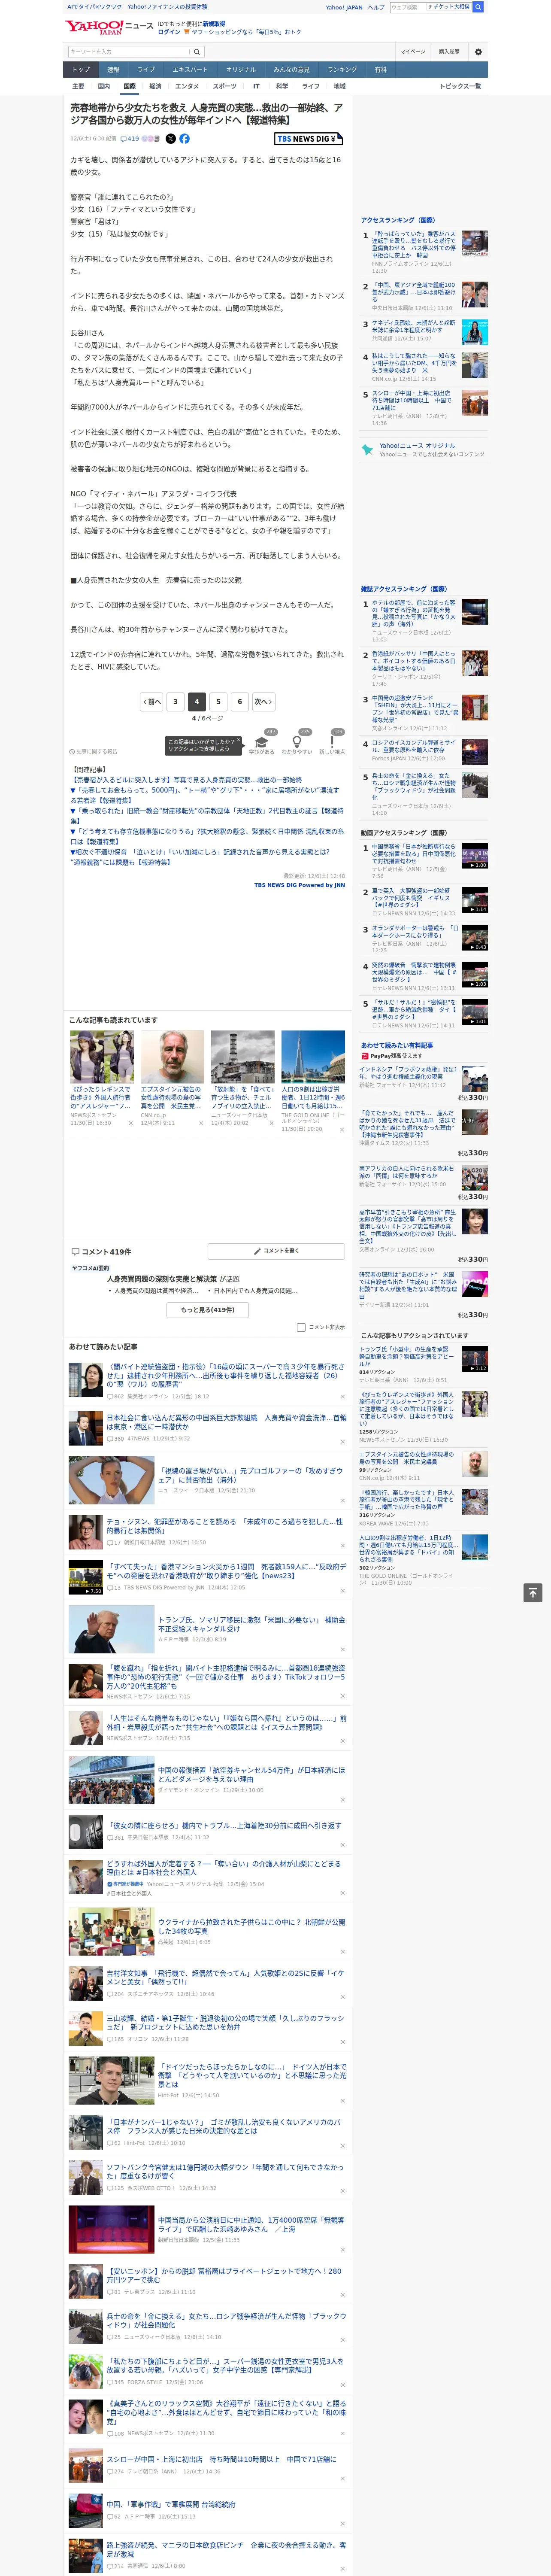This screenshot has width=551, height=2576.
Task: Open the ライブ tab in main navigation
Action: (146, 70)
